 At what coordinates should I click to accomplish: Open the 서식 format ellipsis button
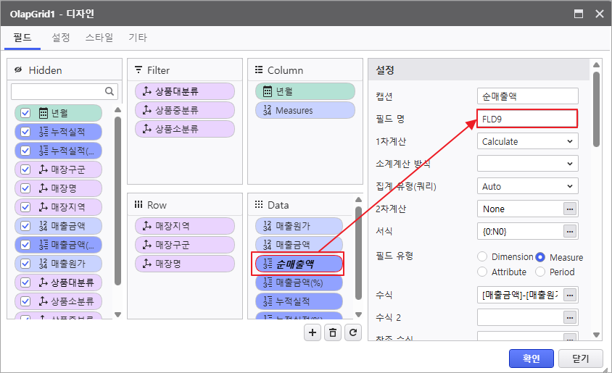point(571,232)
